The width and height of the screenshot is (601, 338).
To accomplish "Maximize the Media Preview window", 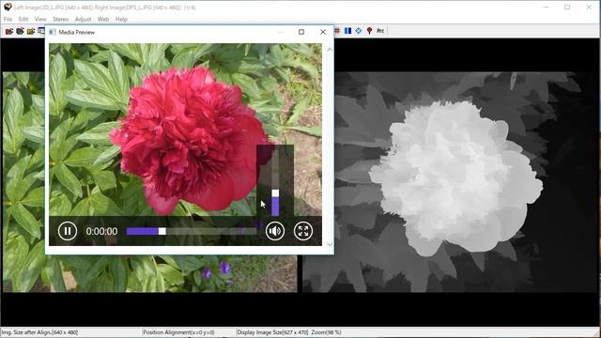I will (301, 32).
